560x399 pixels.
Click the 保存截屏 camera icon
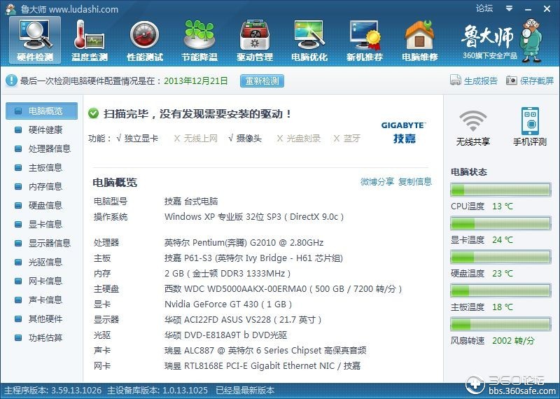tap(512, 80)
